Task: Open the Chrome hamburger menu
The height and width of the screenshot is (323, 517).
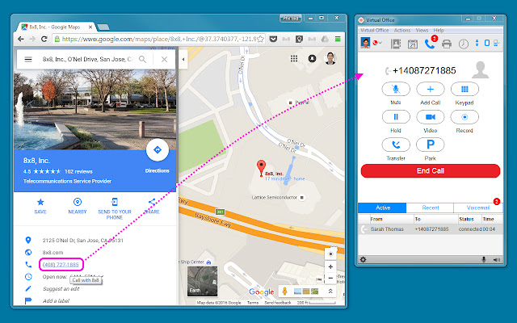Action: (338, 39)
